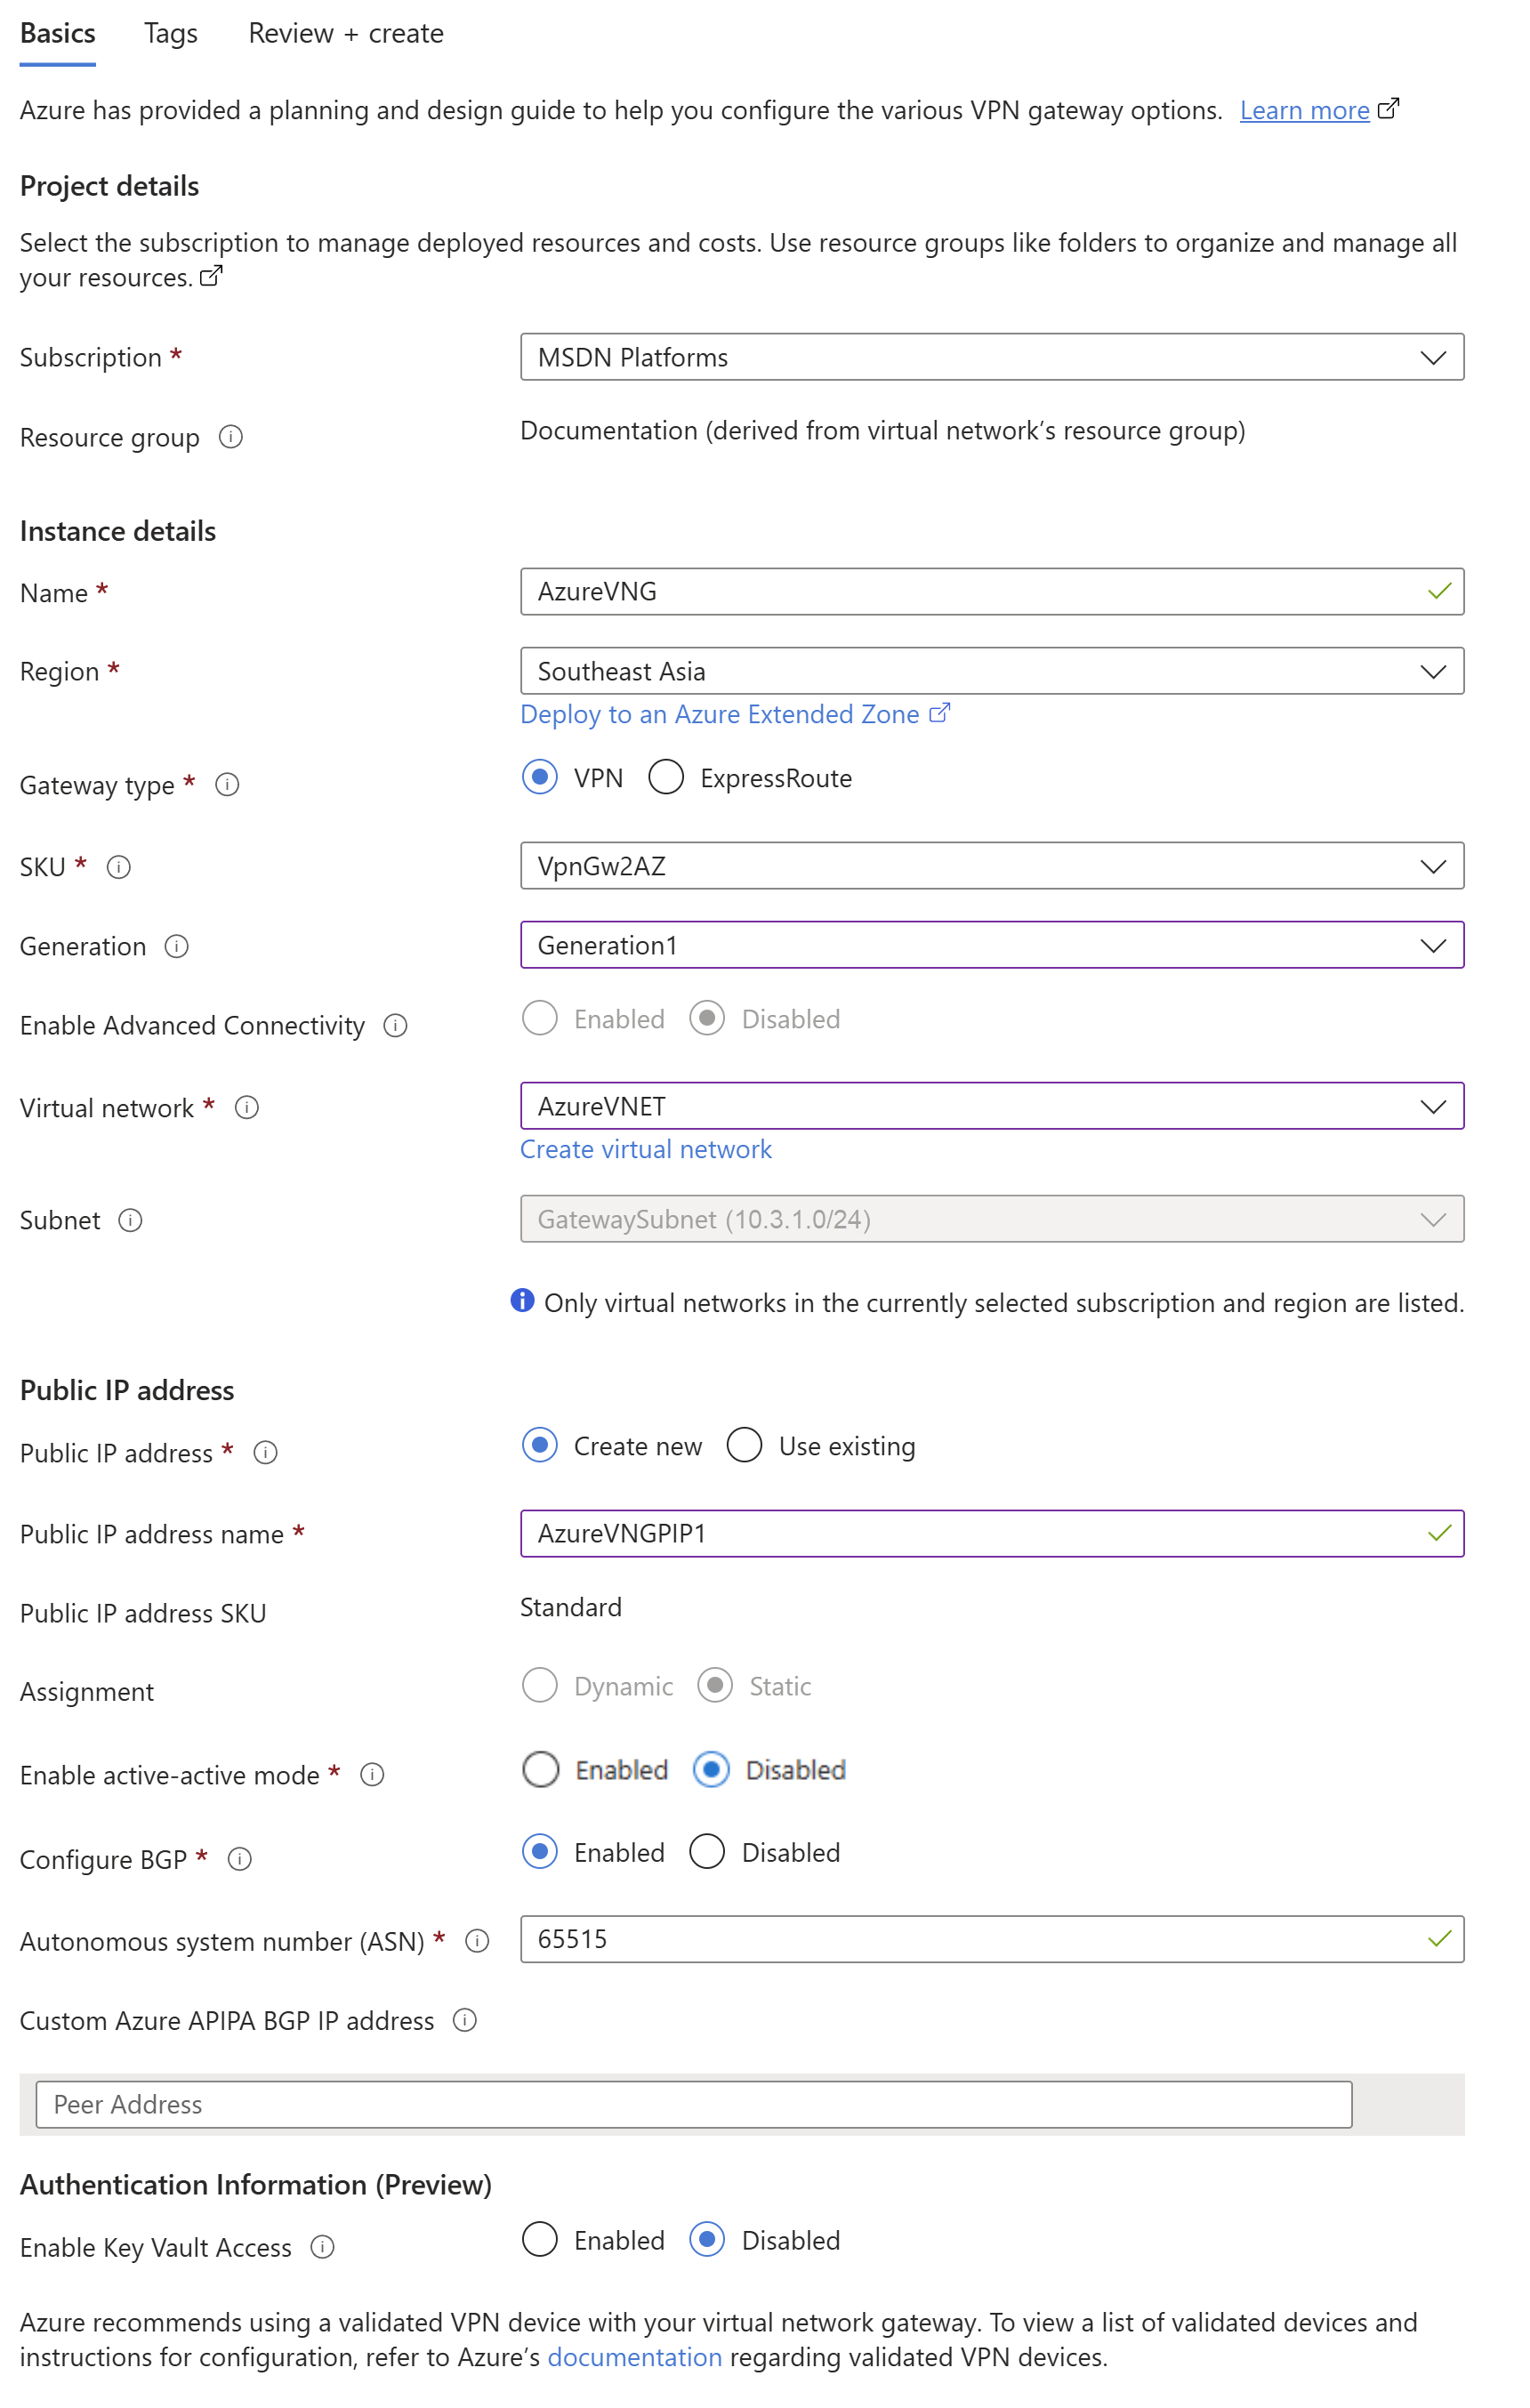Click info icon for Enable Advanced Connectivity
The image size is (1530, 2408).
(x=395, y=1026)
